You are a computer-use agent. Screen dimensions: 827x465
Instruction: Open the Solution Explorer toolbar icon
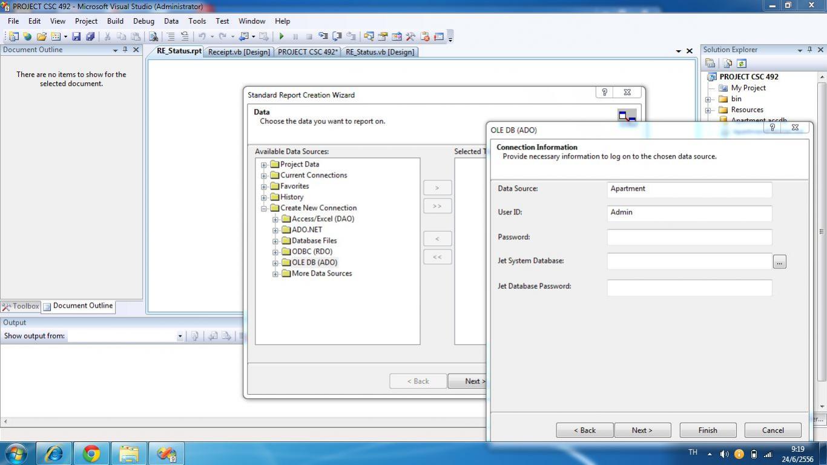tap(369, 36)
